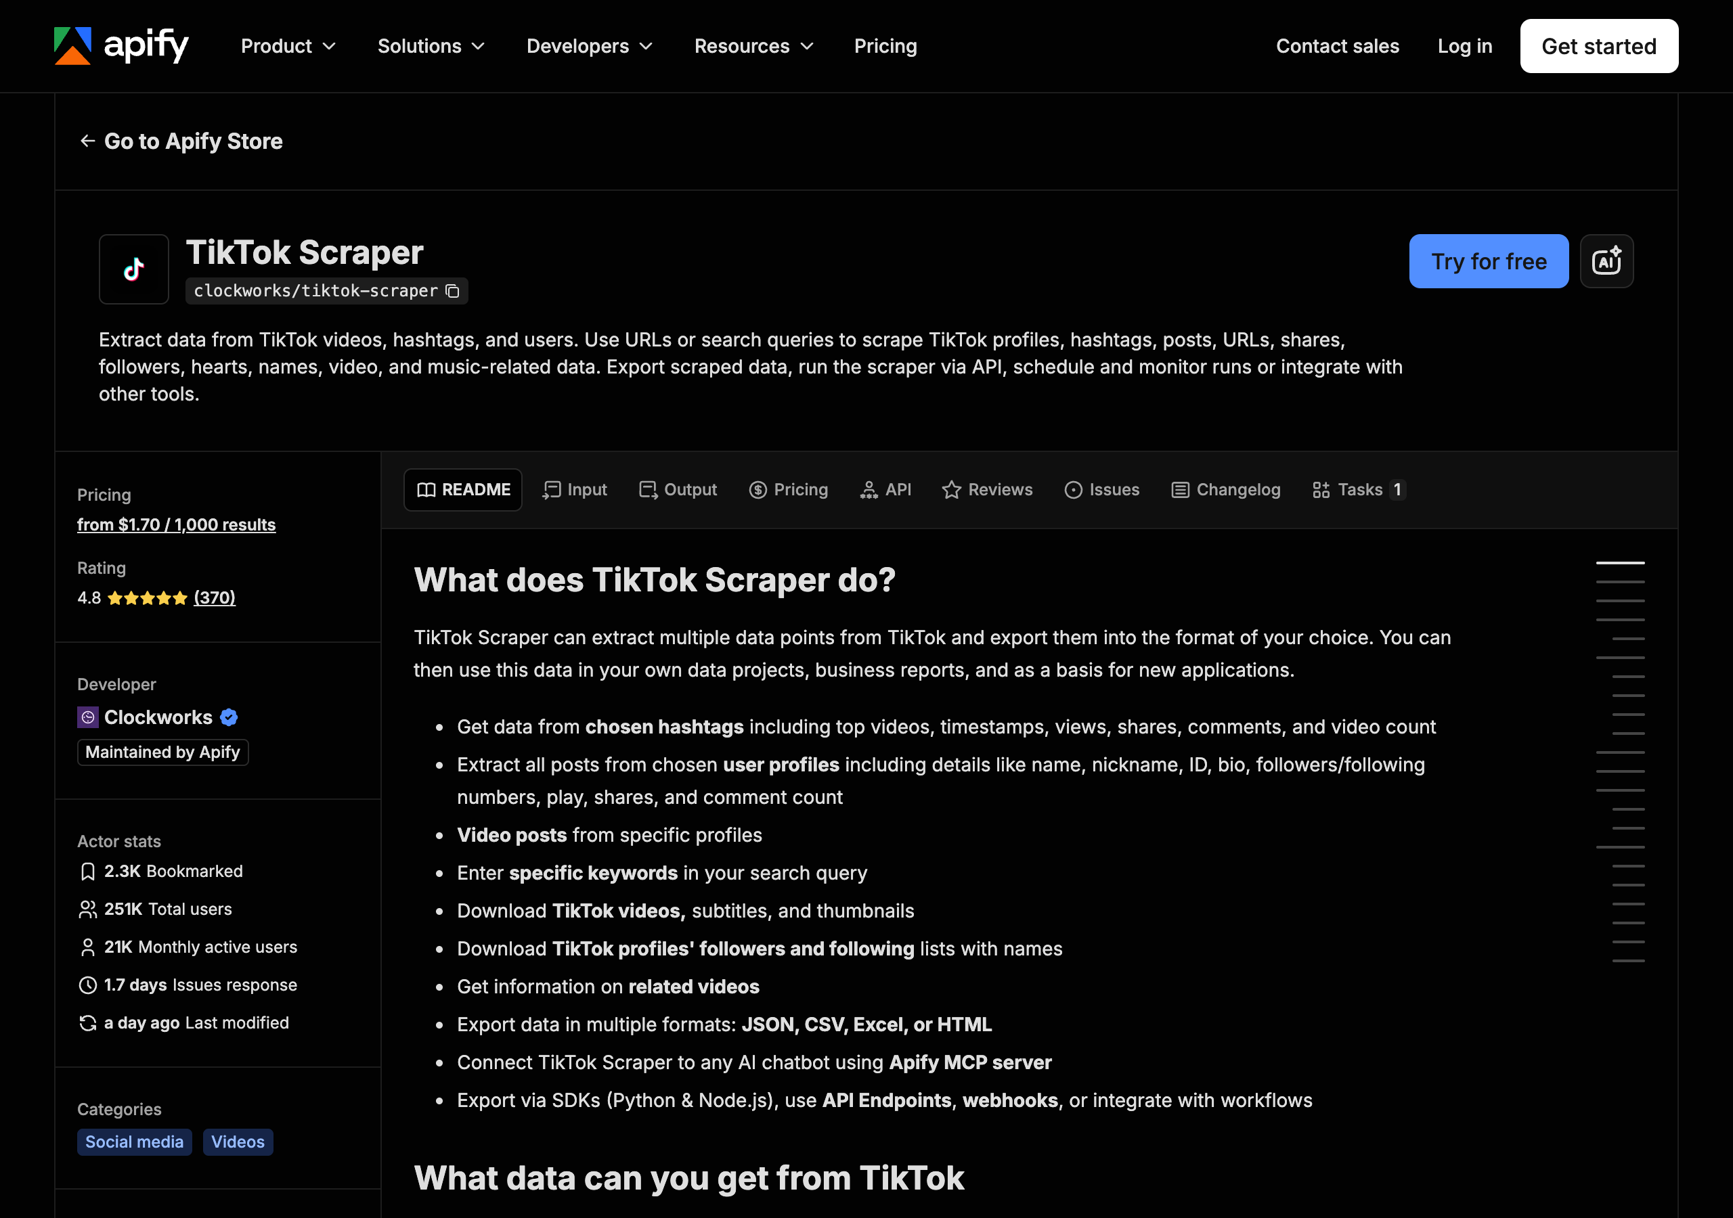1733x1218 pixels.
Task: Click the Get started button
Action: coord(1600,46)
